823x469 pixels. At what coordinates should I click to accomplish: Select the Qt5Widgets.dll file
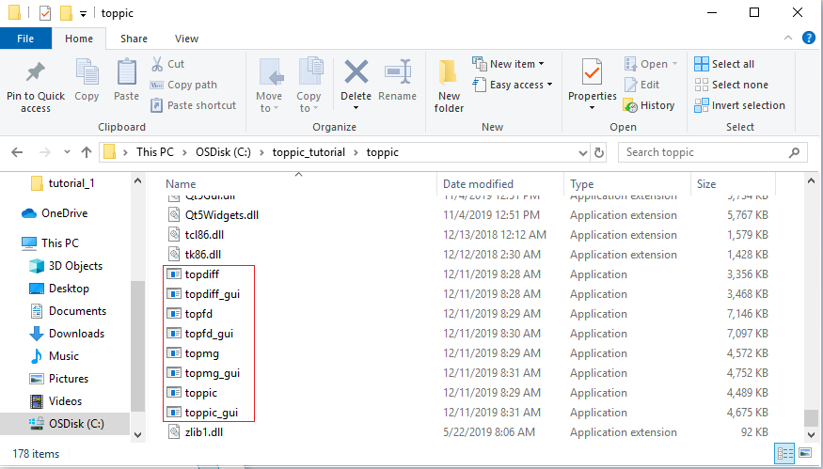pyautogui.click(x=214, y=215)
